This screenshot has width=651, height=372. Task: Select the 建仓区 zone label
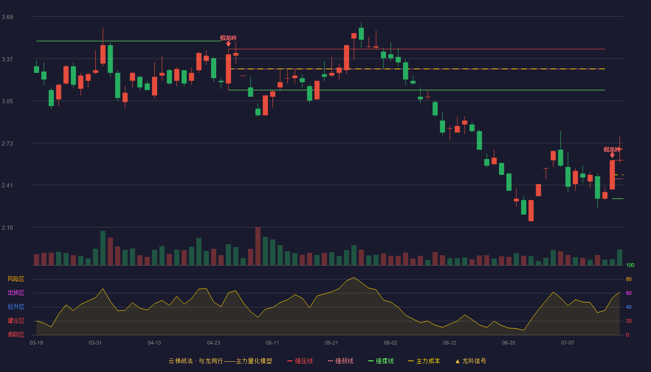tap(16, 321)
